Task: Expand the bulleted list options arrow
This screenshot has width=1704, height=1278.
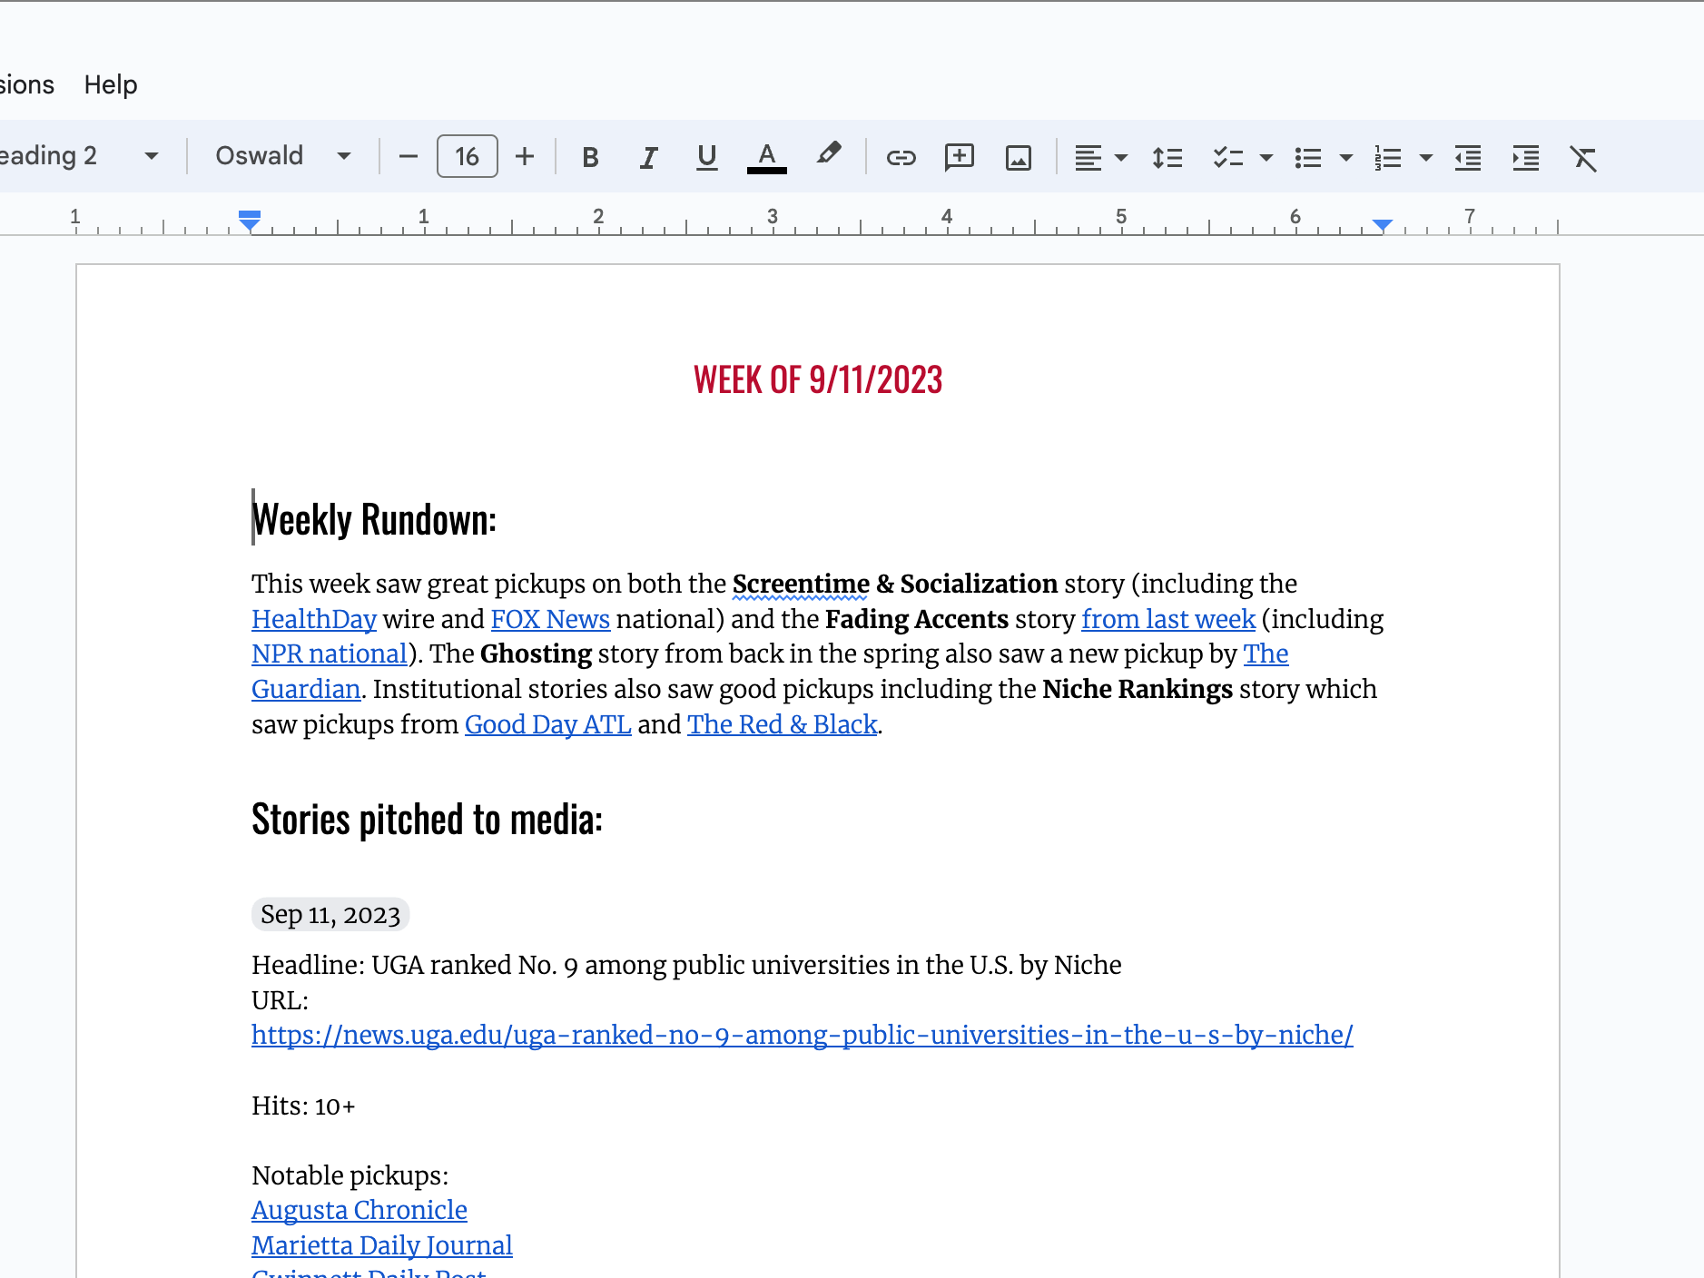Action: click(1346, 158)
